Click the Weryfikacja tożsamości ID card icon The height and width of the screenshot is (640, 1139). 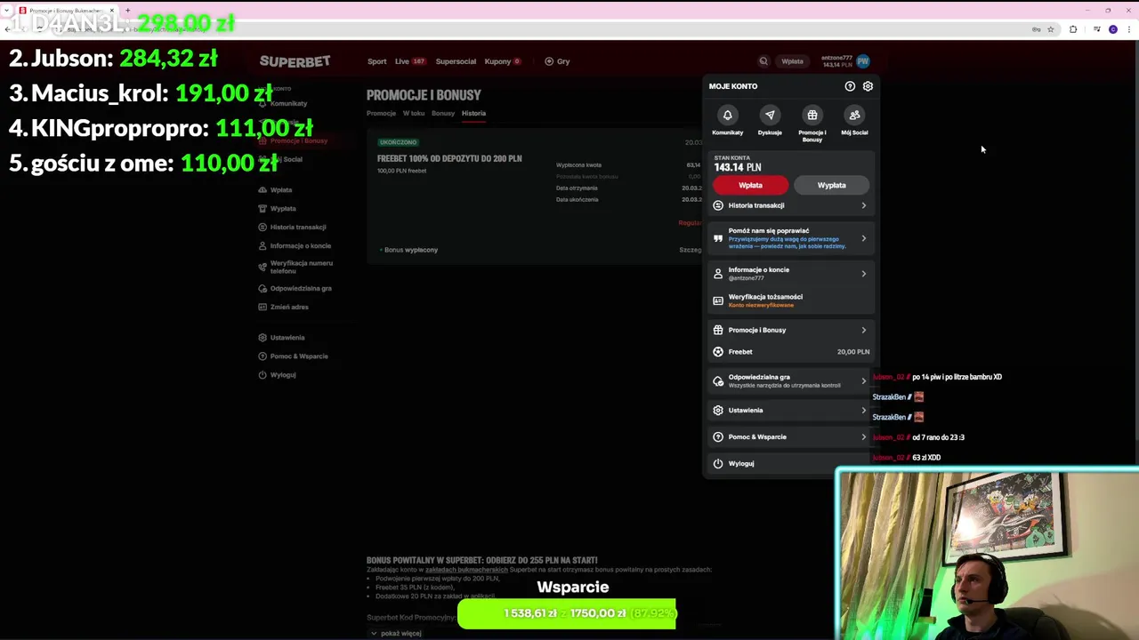click(x=718, y=300)
